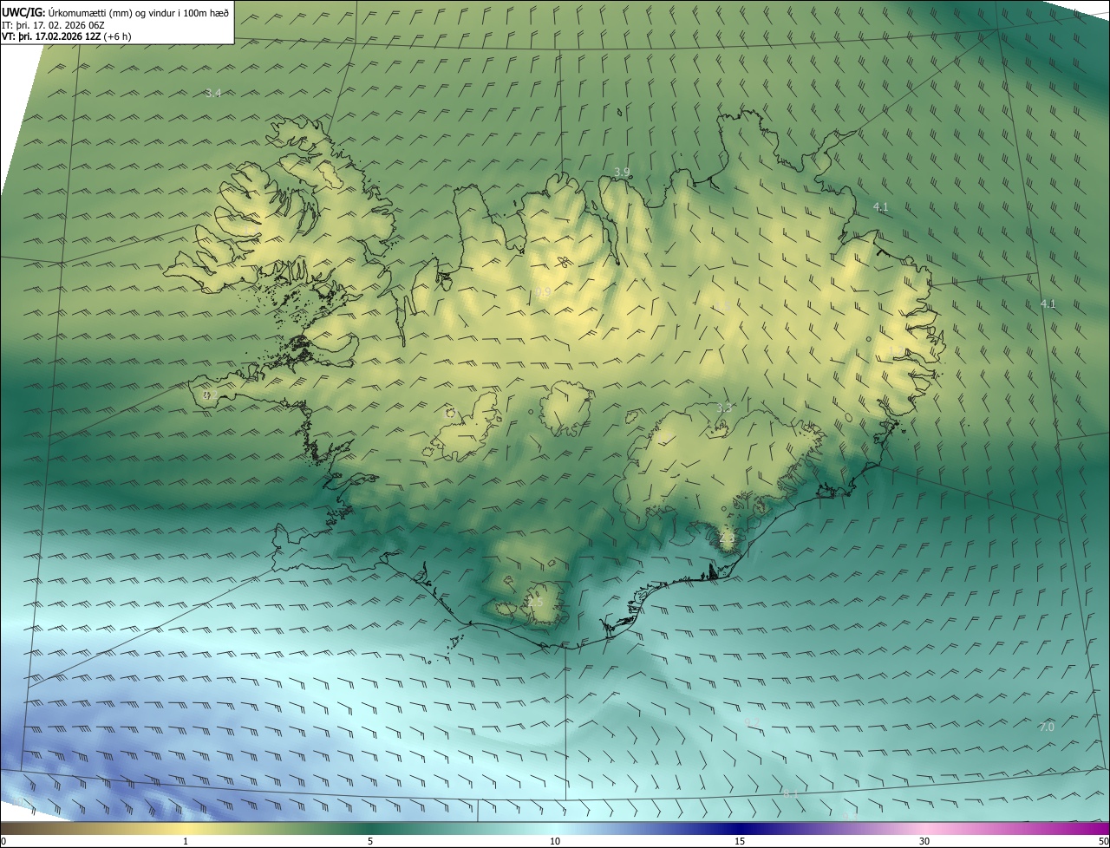The height and width of the screenshot is (848, 1110).
Task: Select the valid time line "VT: þri. 17.02.2026 12Z (+6 h)"
Action: tap(67, 36)
